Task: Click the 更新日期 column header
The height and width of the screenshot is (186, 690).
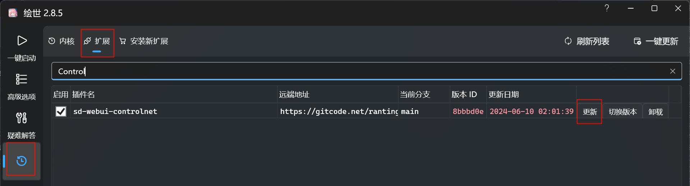Action: click(x=532, y=95)
